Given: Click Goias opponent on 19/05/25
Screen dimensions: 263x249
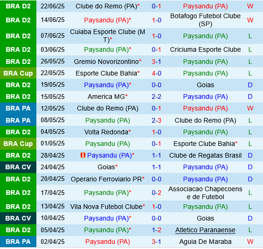Looking at the screenshot, I should point(205,85).
